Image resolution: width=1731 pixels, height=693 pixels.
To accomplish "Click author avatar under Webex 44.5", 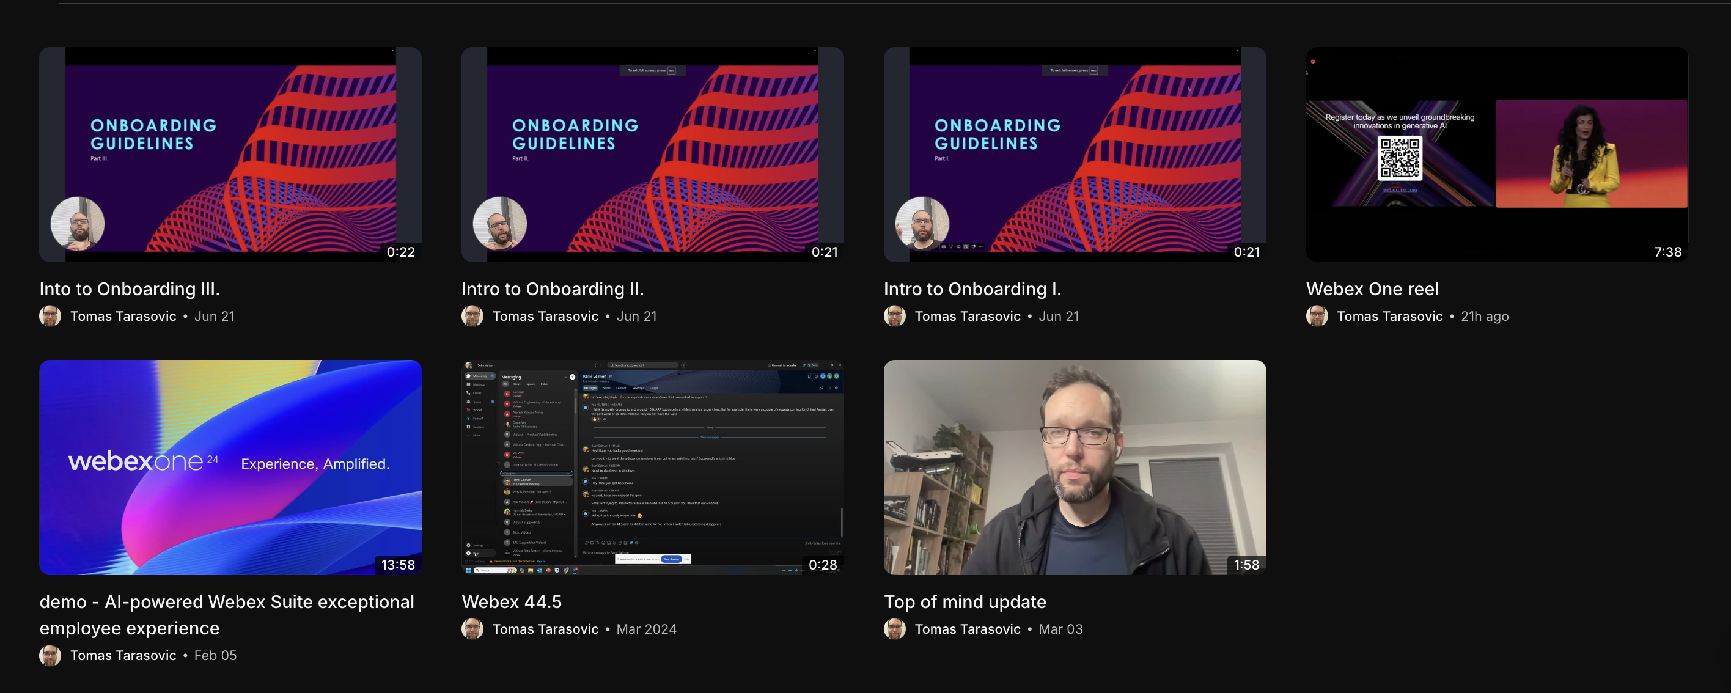I will pyautogui.click(x=472, y=629).
